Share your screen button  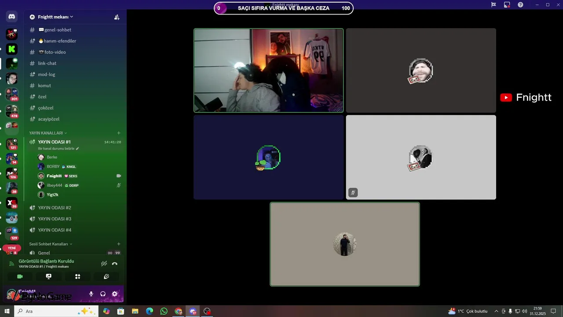point(49,276)
